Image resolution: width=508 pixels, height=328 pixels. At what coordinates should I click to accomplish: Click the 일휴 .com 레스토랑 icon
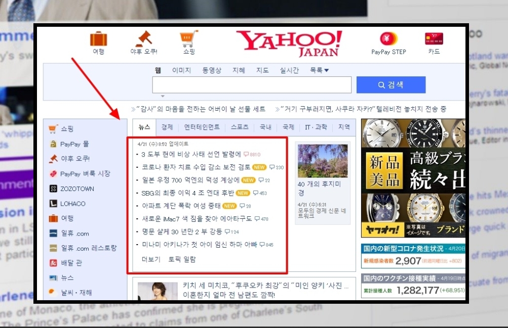tap(53, 248)
